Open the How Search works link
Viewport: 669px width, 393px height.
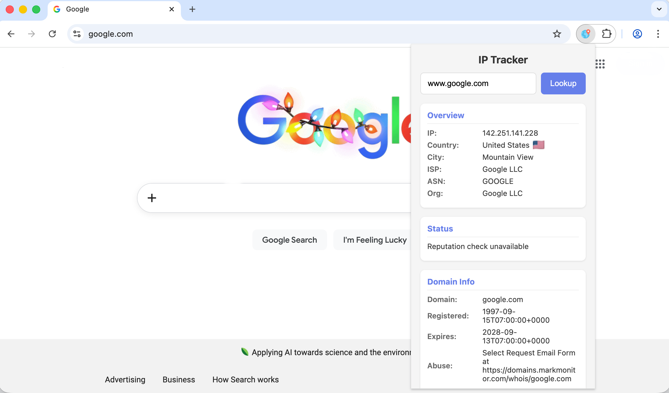(245, 380)
